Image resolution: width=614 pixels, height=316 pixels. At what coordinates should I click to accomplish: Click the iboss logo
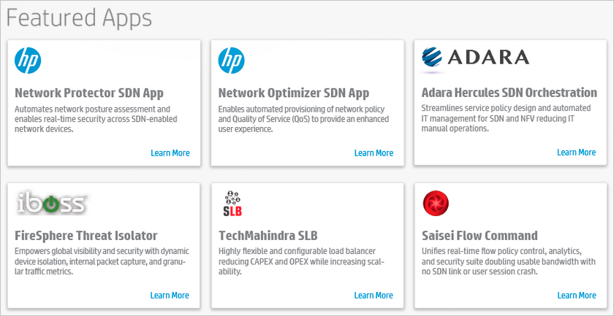pyautogui.click(x=52, y=204)
